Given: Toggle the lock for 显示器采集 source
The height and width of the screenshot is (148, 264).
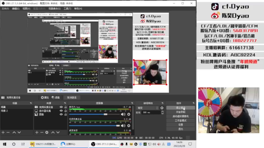Looking at the screenshot, I should [x=65, y=111].
